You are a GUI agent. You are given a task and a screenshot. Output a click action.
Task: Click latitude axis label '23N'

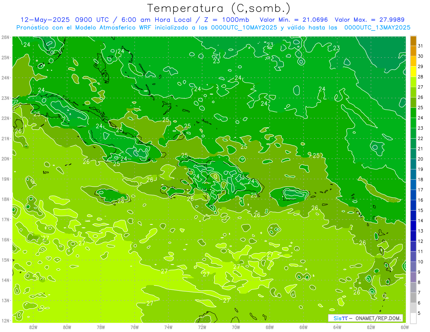(5, 98)
